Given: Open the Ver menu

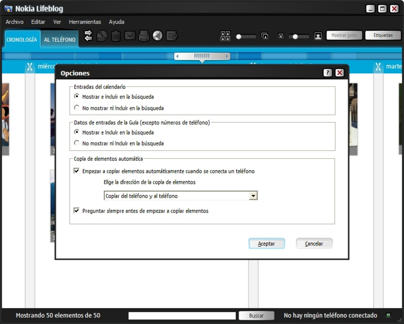Looking at the screenshot, I should coord(57,22).
